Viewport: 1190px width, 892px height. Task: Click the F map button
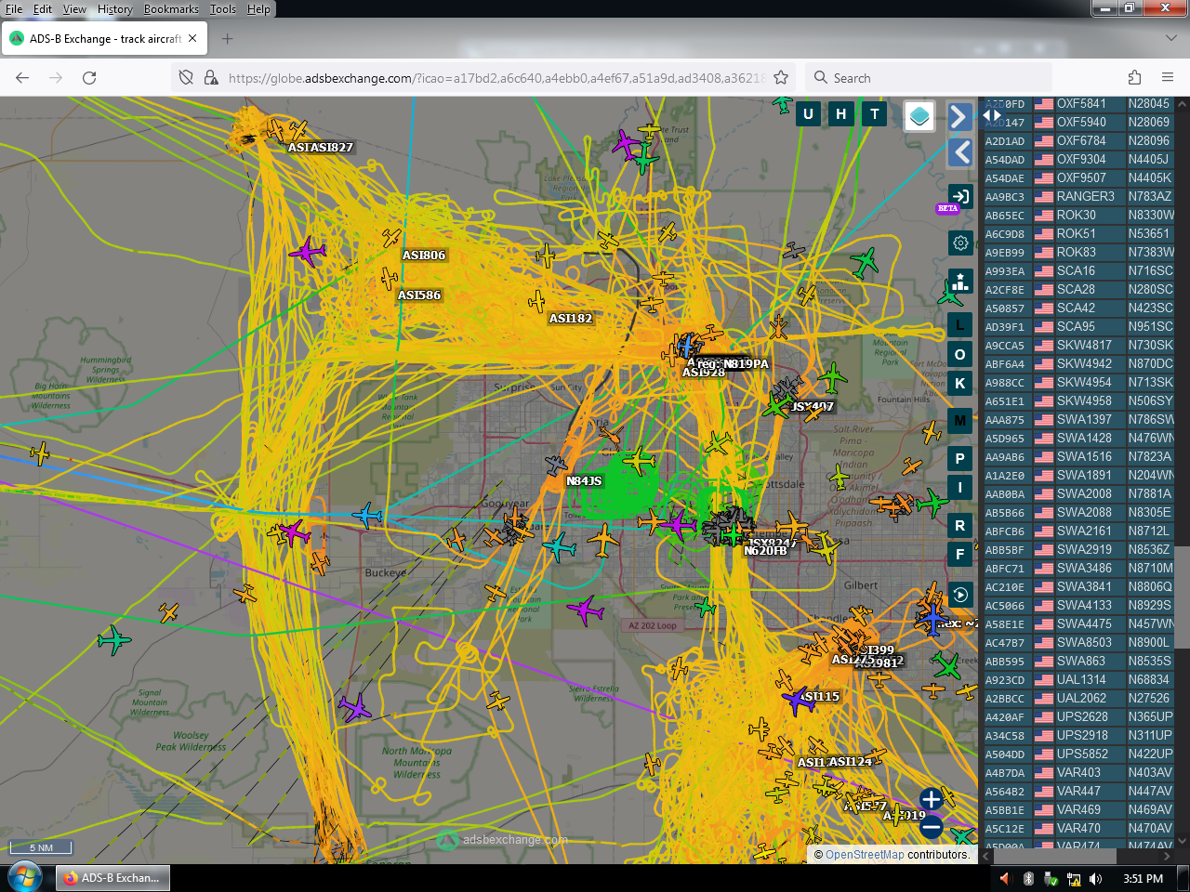pos(960,555)
